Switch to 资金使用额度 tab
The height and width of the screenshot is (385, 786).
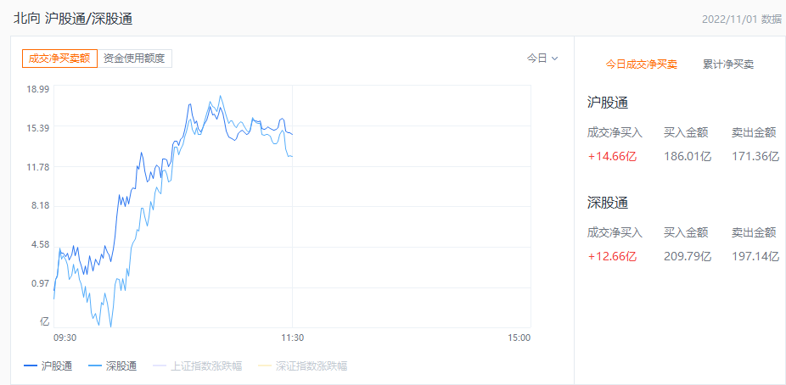(136, 59)
